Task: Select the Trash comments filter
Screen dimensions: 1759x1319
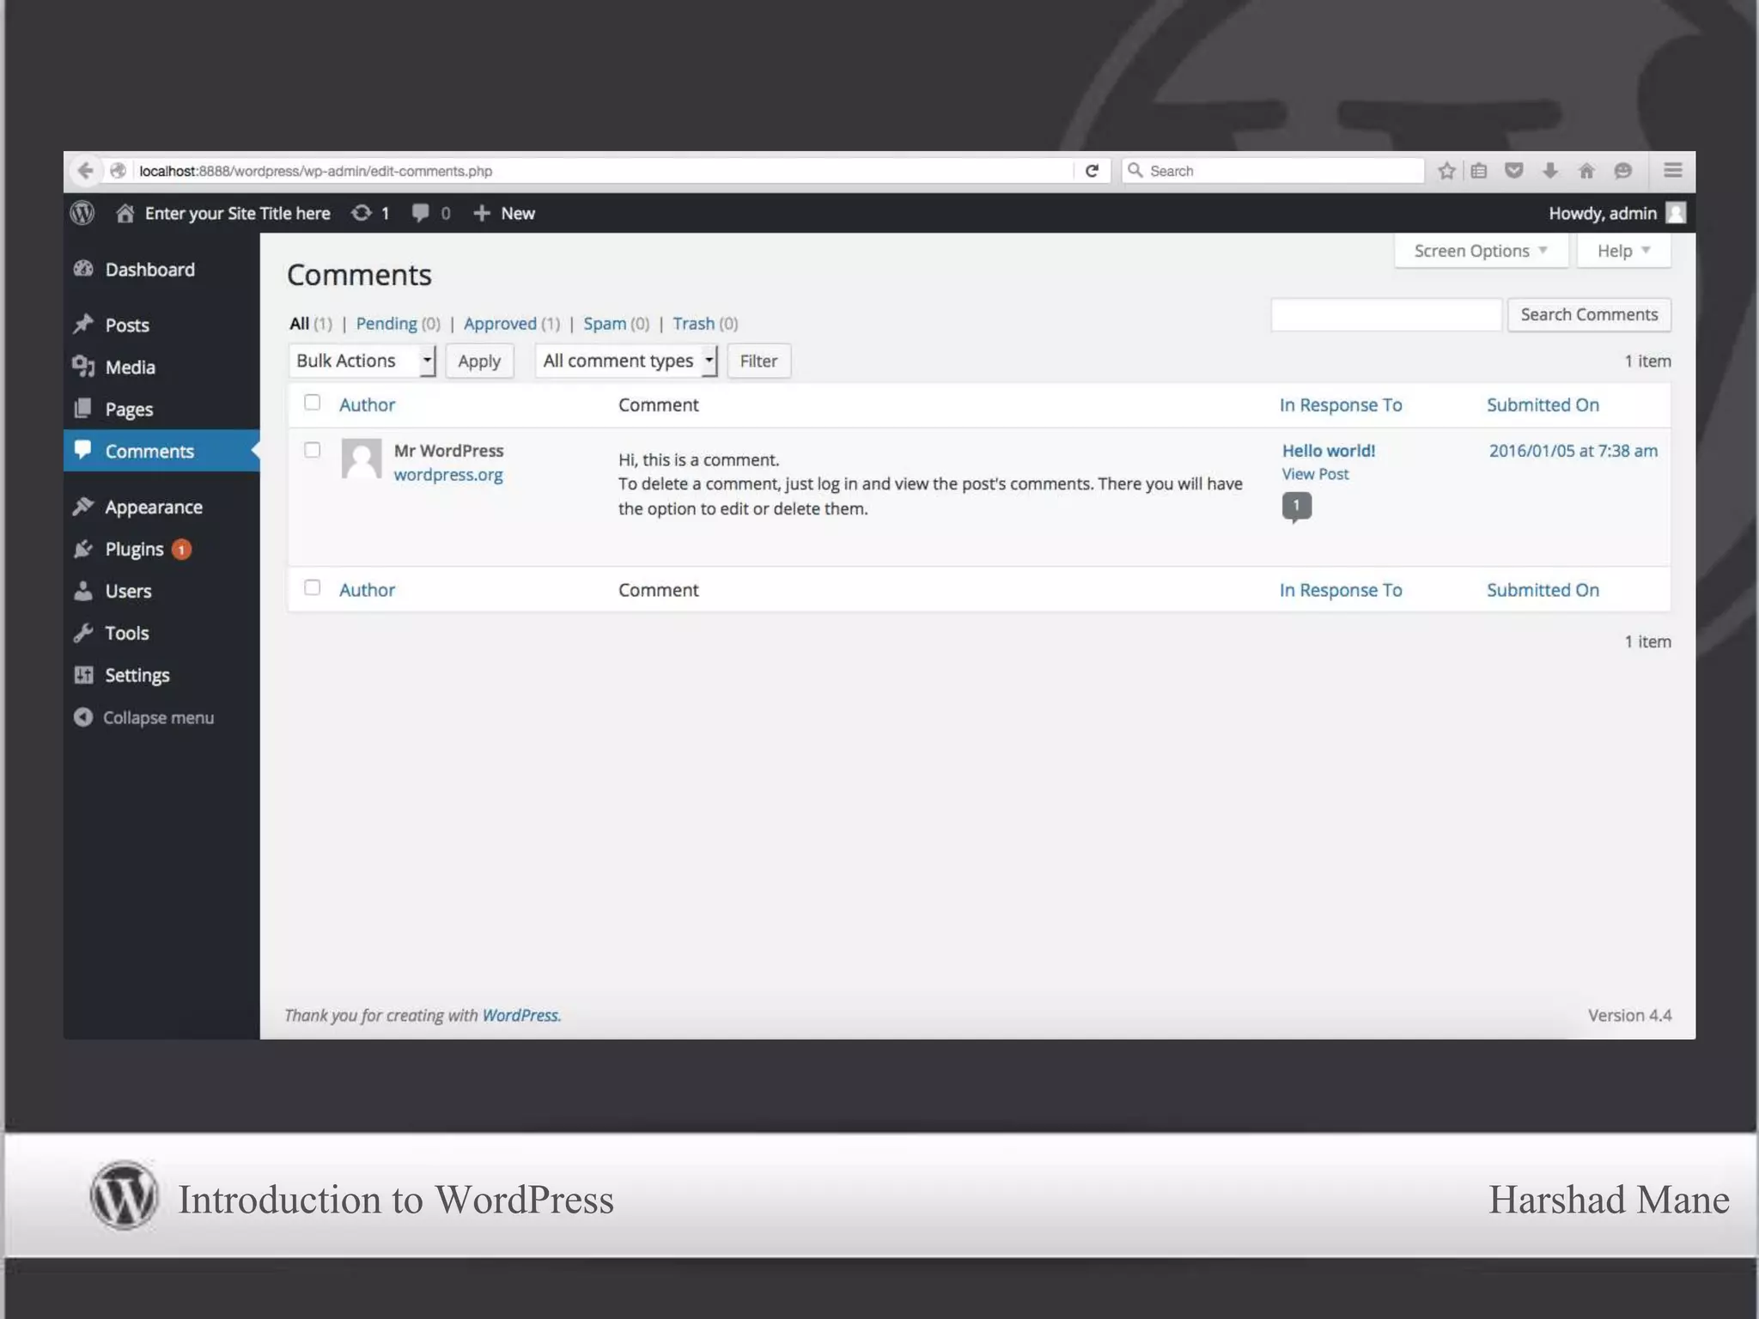Action: coord(693,323)
